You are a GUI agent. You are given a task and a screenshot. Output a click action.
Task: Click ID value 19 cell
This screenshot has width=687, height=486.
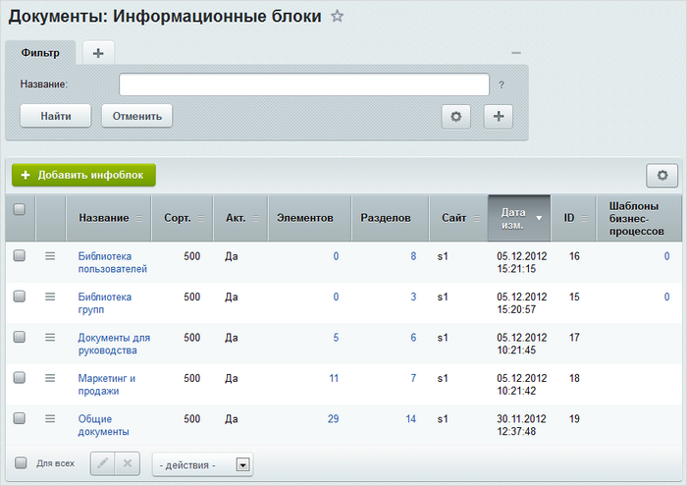point(574,419)
